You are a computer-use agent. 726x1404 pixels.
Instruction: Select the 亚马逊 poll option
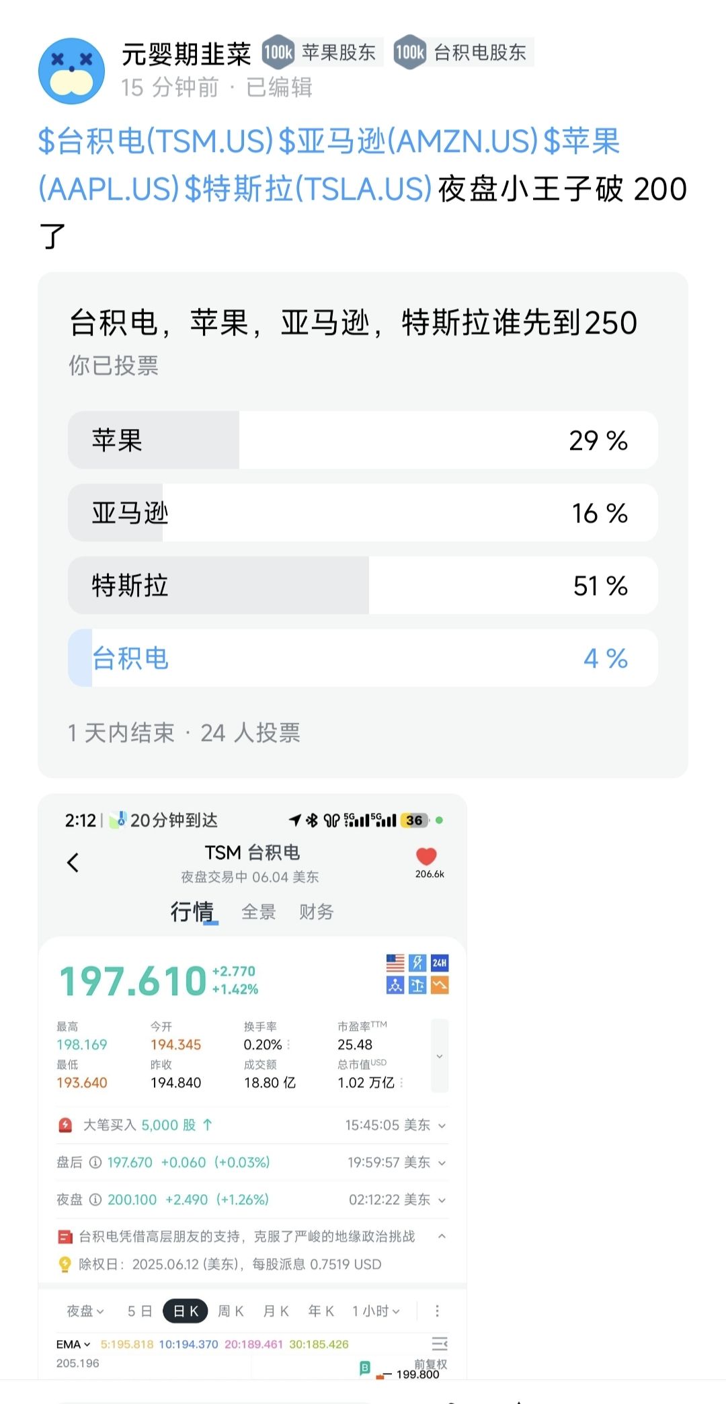[x=363, y=513]
